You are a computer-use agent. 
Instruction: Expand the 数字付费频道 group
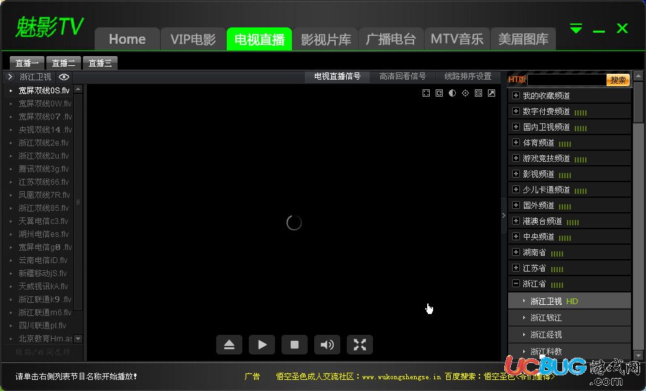515,111
